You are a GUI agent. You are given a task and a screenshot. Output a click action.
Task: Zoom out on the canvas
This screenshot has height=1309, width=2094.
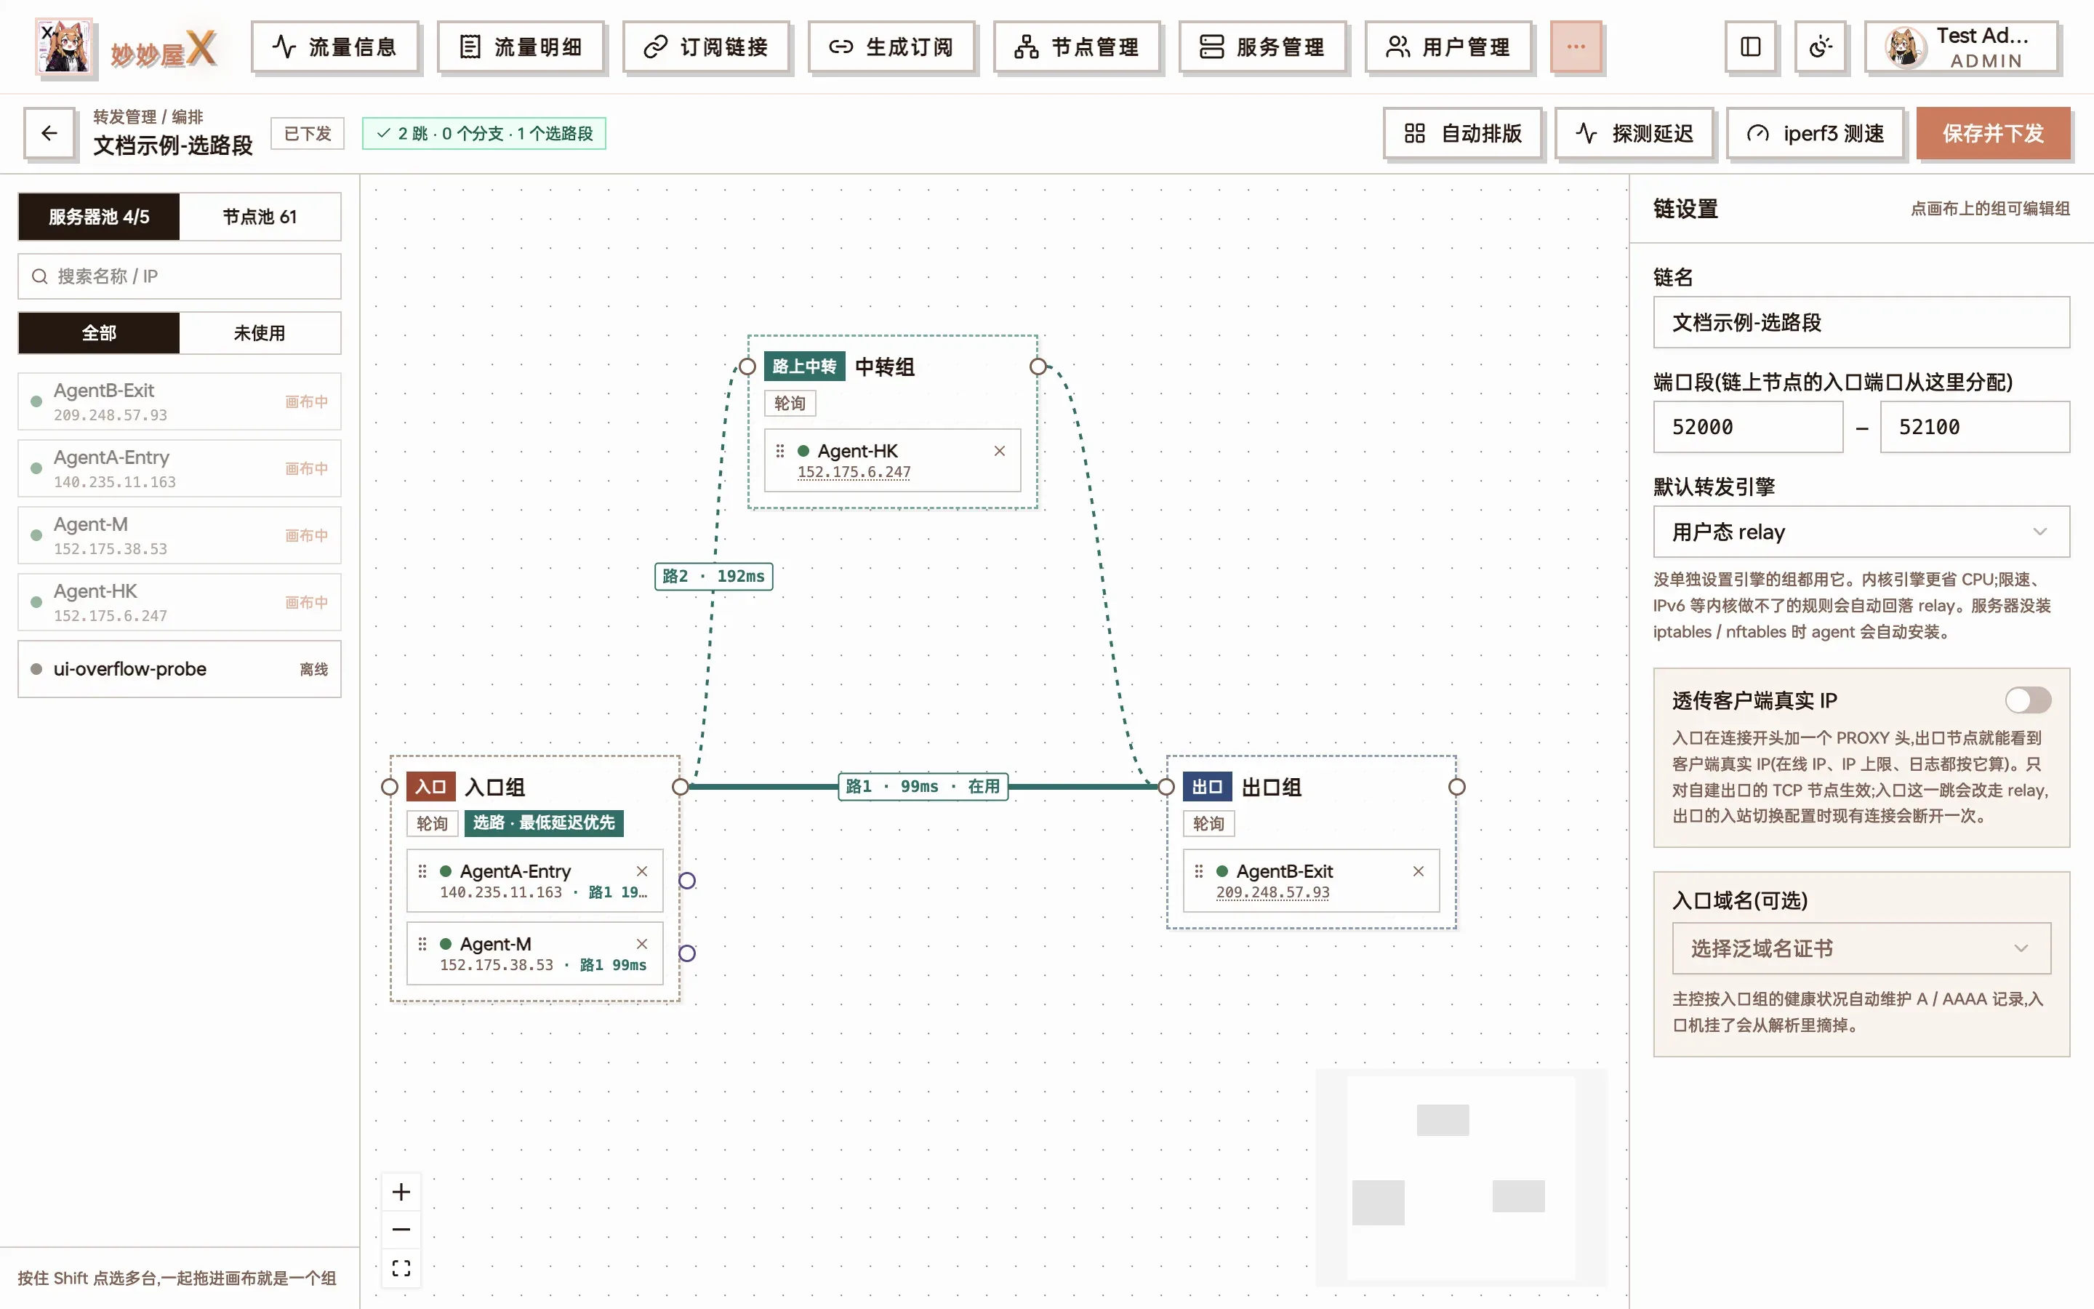401,1229
